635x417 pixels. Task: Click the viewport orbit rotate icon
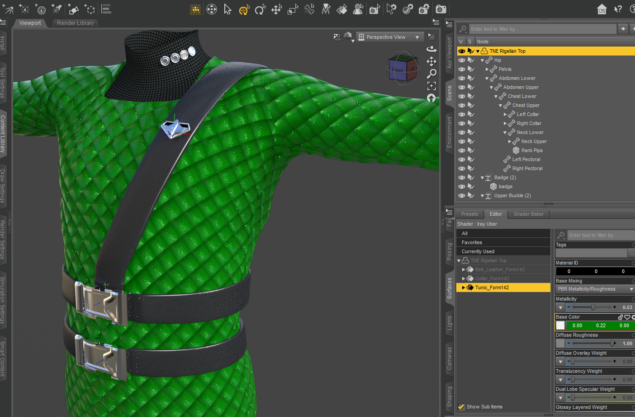(431, 49)
